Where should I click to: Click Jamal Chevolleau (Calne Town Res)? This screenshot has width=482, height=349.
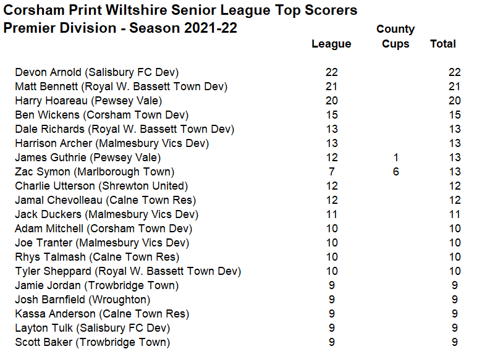tap(106, 200)
